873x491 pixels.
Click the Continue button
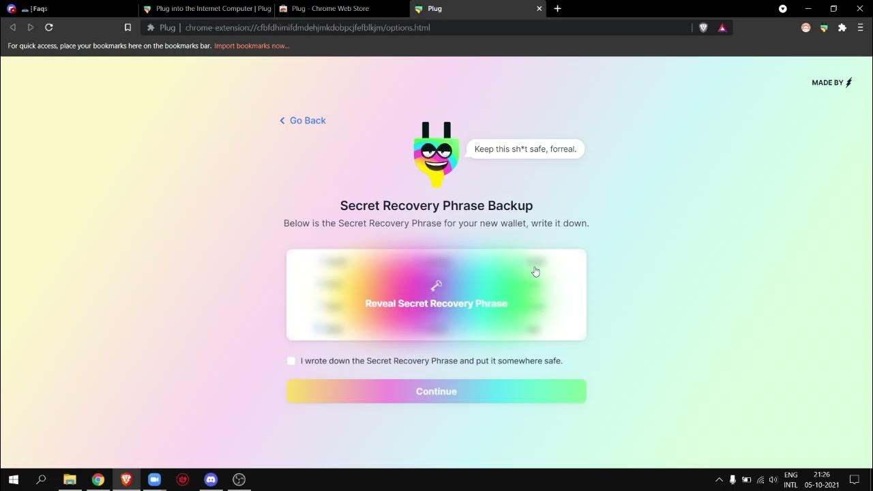[436, 391]
